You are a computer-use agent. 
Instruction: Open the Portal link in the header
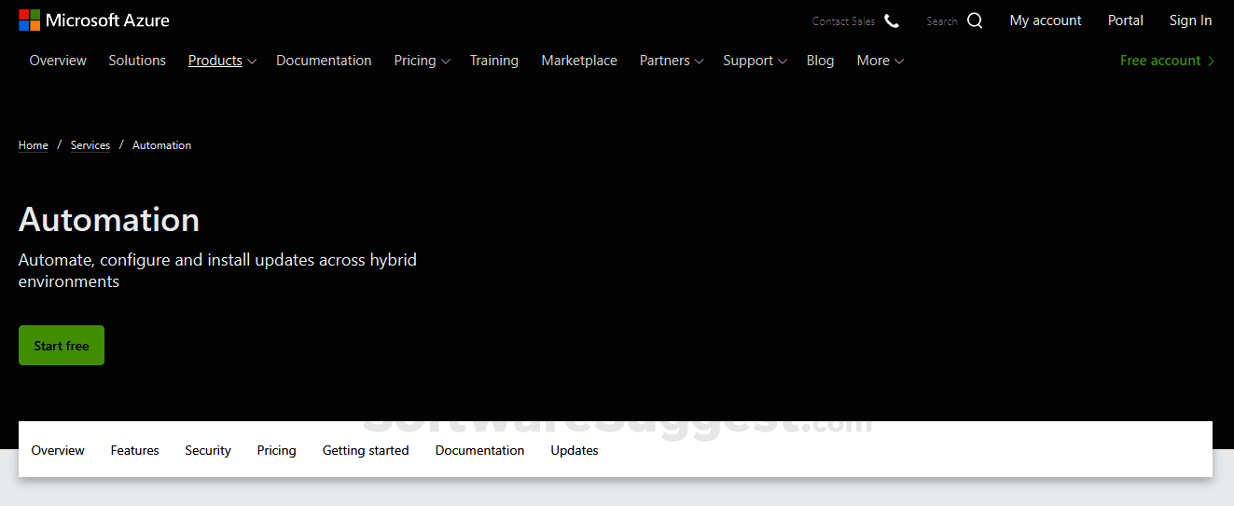click(1125, 21)
